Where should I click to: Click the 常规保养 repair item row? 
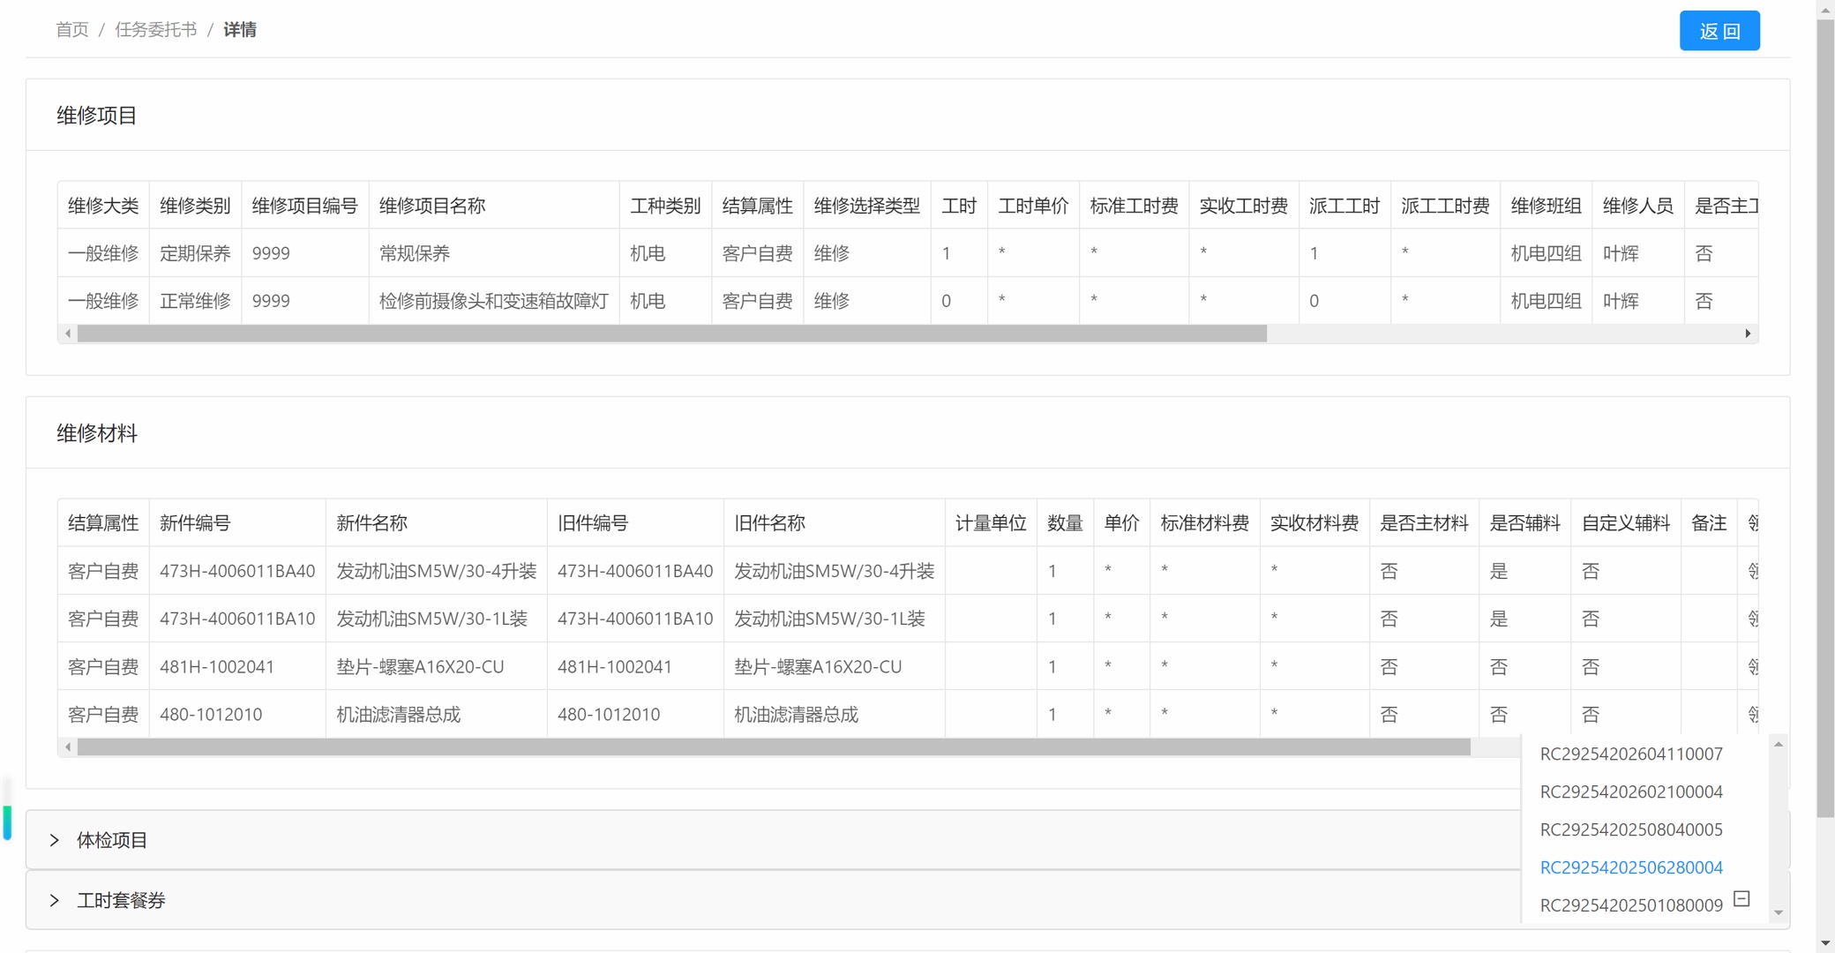908,253
